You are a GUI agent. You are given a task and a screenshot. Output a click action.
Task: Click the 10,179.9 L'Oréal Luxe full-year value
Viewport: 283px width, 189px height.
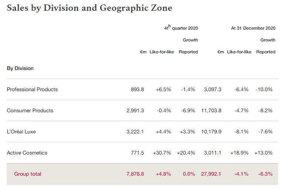click(211, 132)
